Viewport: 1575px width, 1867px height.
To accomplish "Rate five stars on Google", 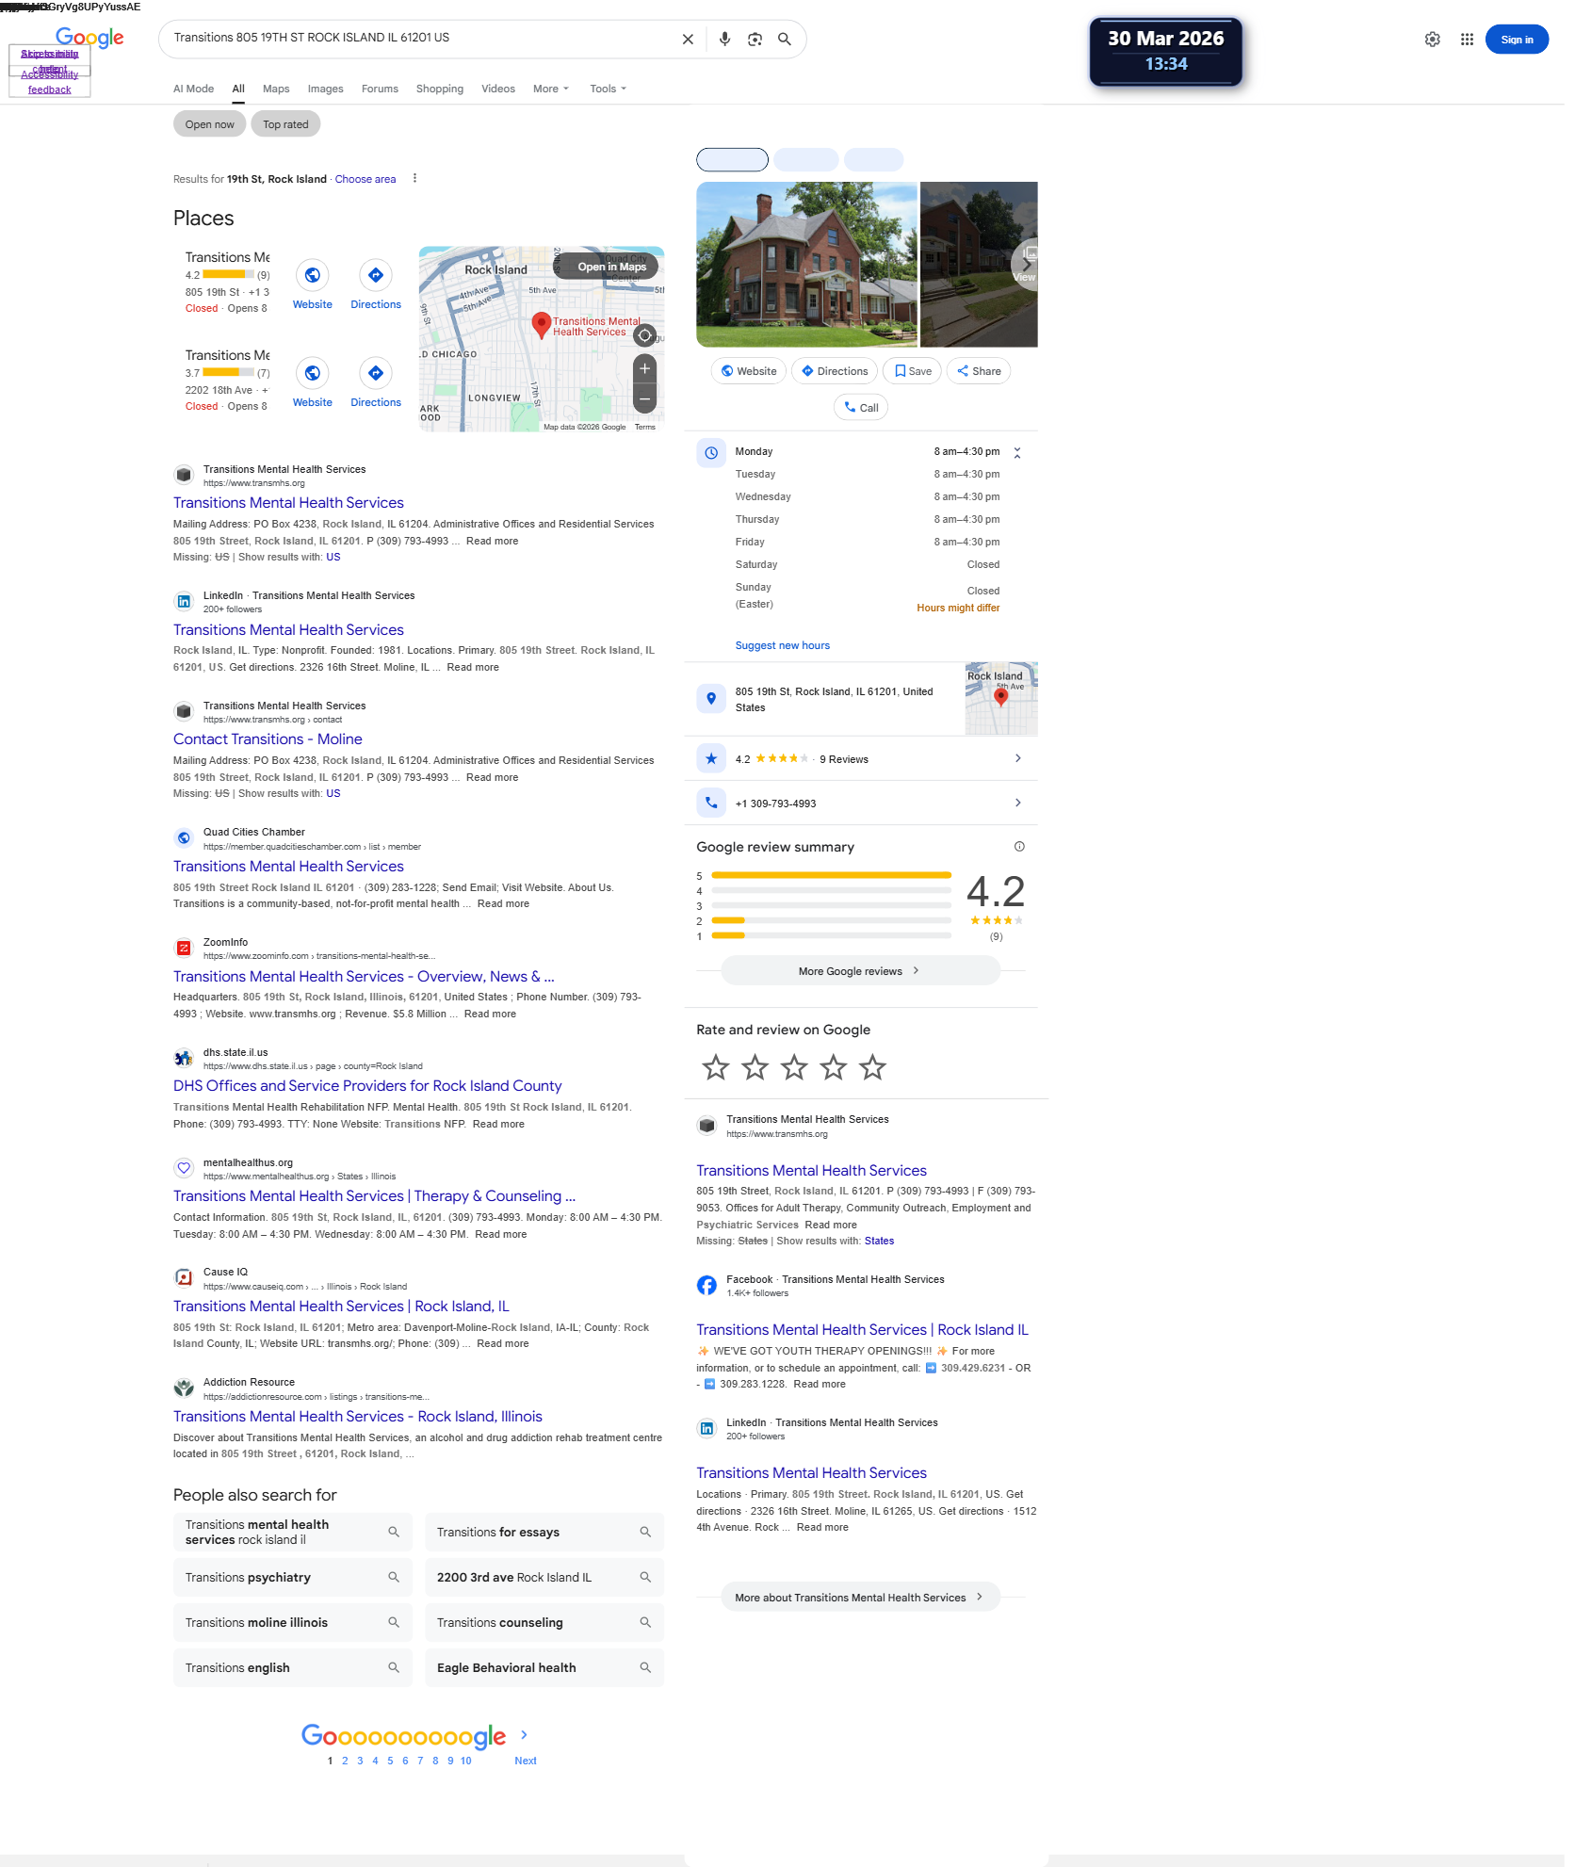I will 873,1068.
